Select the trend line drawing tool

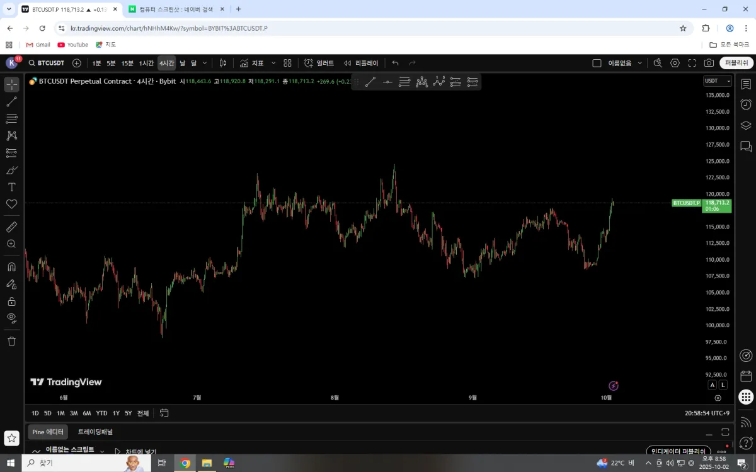coord(11,101)
